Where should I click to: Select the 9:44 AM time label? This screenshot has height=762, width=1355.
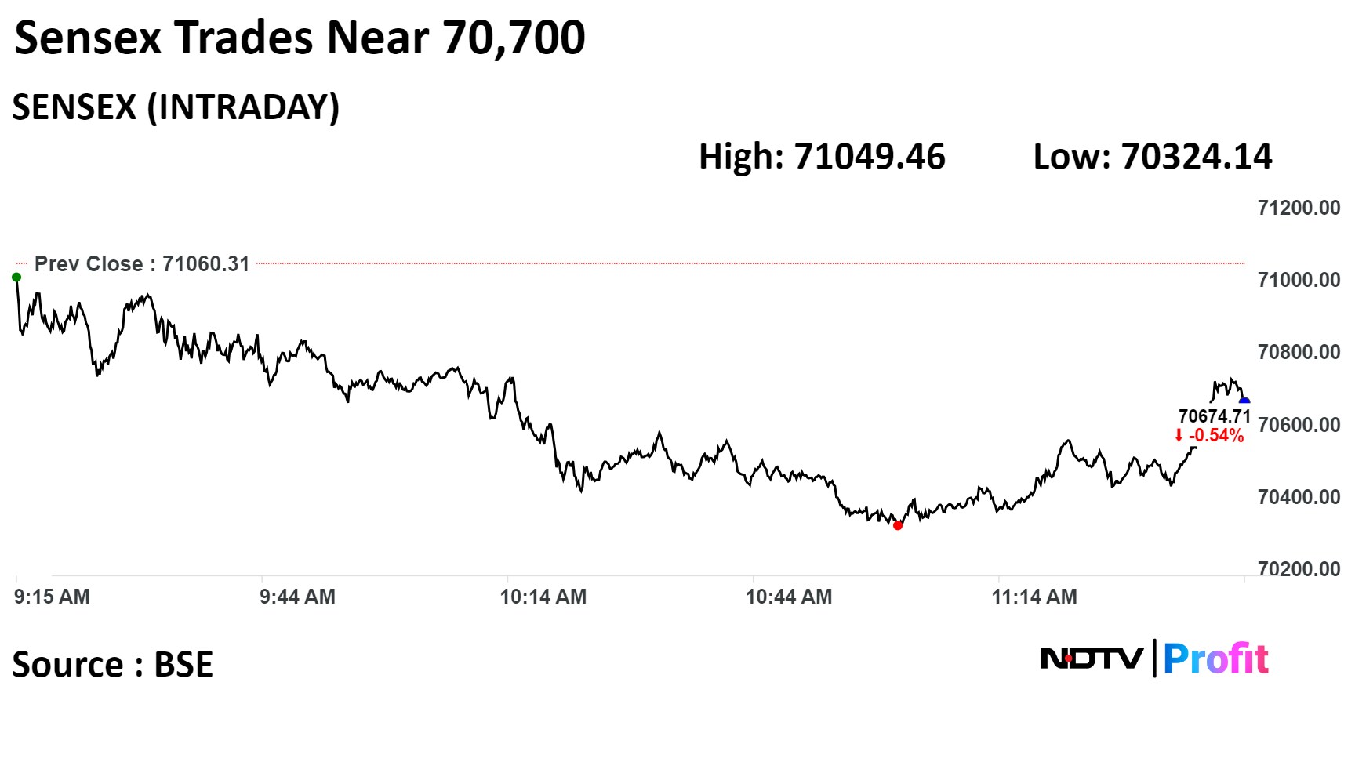(297, 597)
